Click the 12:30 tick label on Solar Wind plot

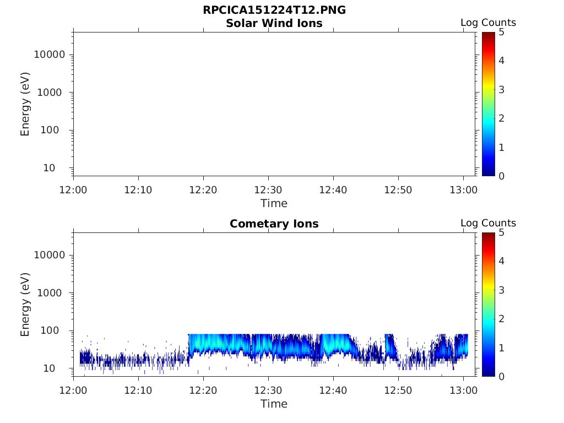coord(268,190)
